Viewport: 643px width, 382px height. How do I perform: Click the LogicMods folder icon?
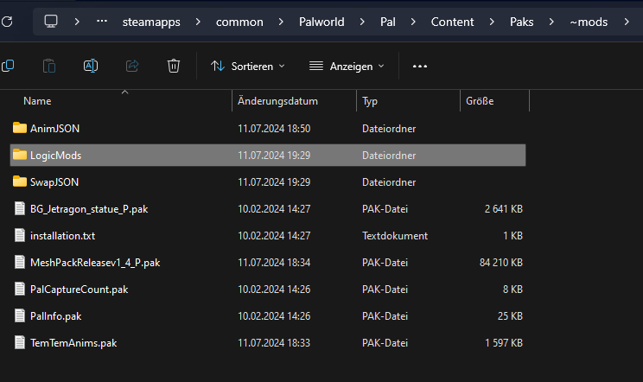[x=20, y=155]
